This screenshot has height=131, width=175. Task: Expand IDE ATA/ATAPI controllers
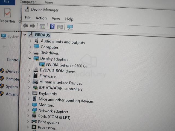[29, 87]
